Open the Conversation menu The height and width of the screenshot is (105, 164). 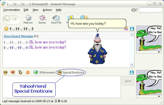point(11,10)
